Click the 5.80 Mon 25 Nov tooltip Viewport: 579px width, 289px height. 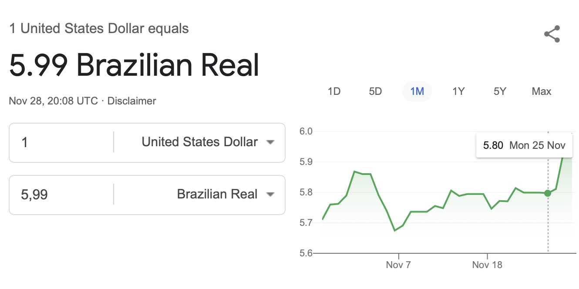pos(524,145)
